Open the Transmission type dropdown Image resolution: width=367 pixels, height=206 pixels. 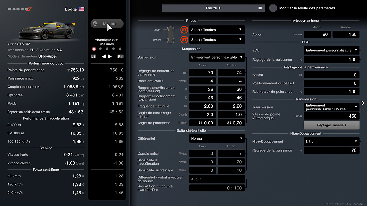(331, 107)
